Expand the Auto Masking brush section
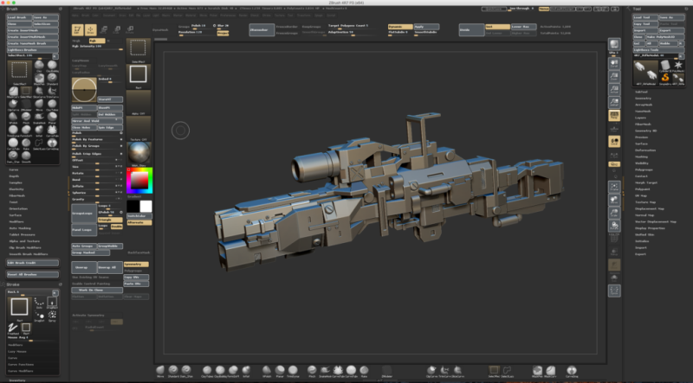This screenshot has height=383, width=693. pyautogui.click(x=21, y=227)
